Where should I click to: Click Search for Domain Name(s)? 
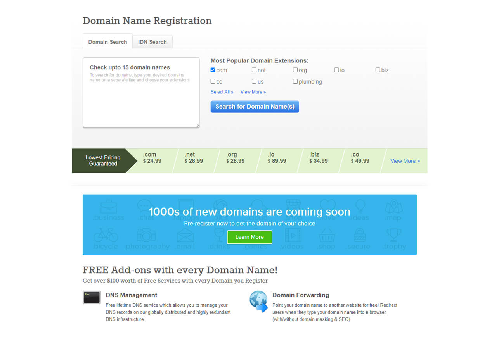pyautogui.click(x=255, y=106)
